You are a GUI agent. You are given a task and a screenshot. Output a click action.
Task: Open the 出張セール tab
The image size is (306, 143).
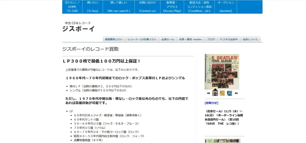coord(168,39)
